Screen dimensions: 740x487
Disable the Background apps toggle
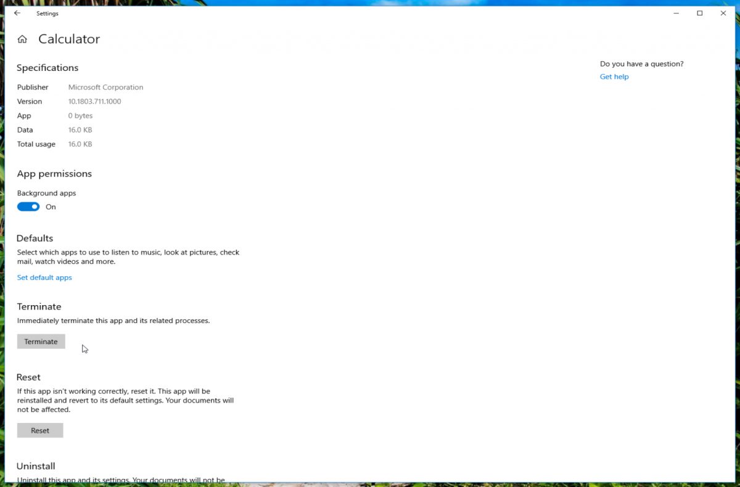28,207
